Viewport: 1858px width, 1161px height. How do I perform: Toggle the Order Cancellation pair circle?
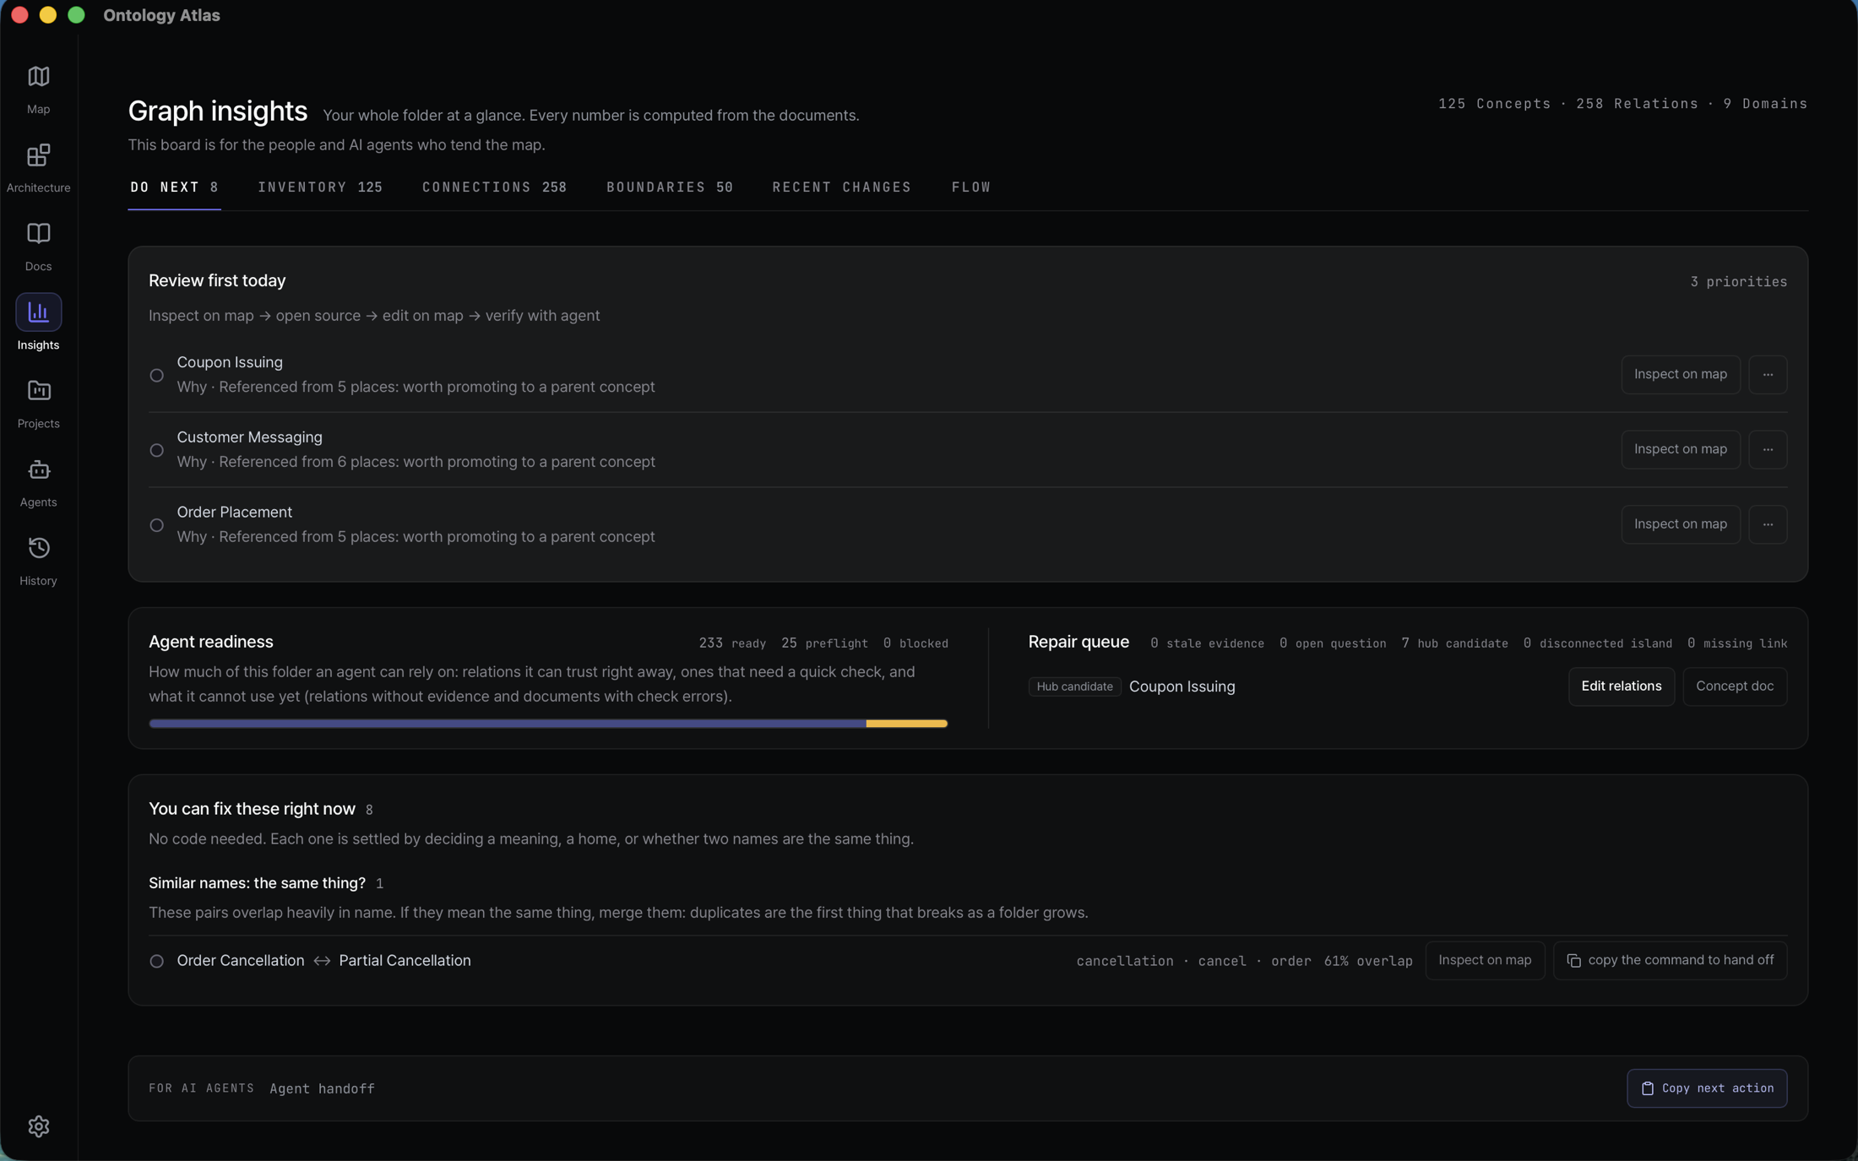(156, 961)
